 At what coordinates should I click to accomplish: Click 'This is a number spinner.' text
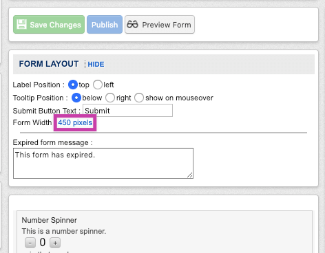click(64, 231)
